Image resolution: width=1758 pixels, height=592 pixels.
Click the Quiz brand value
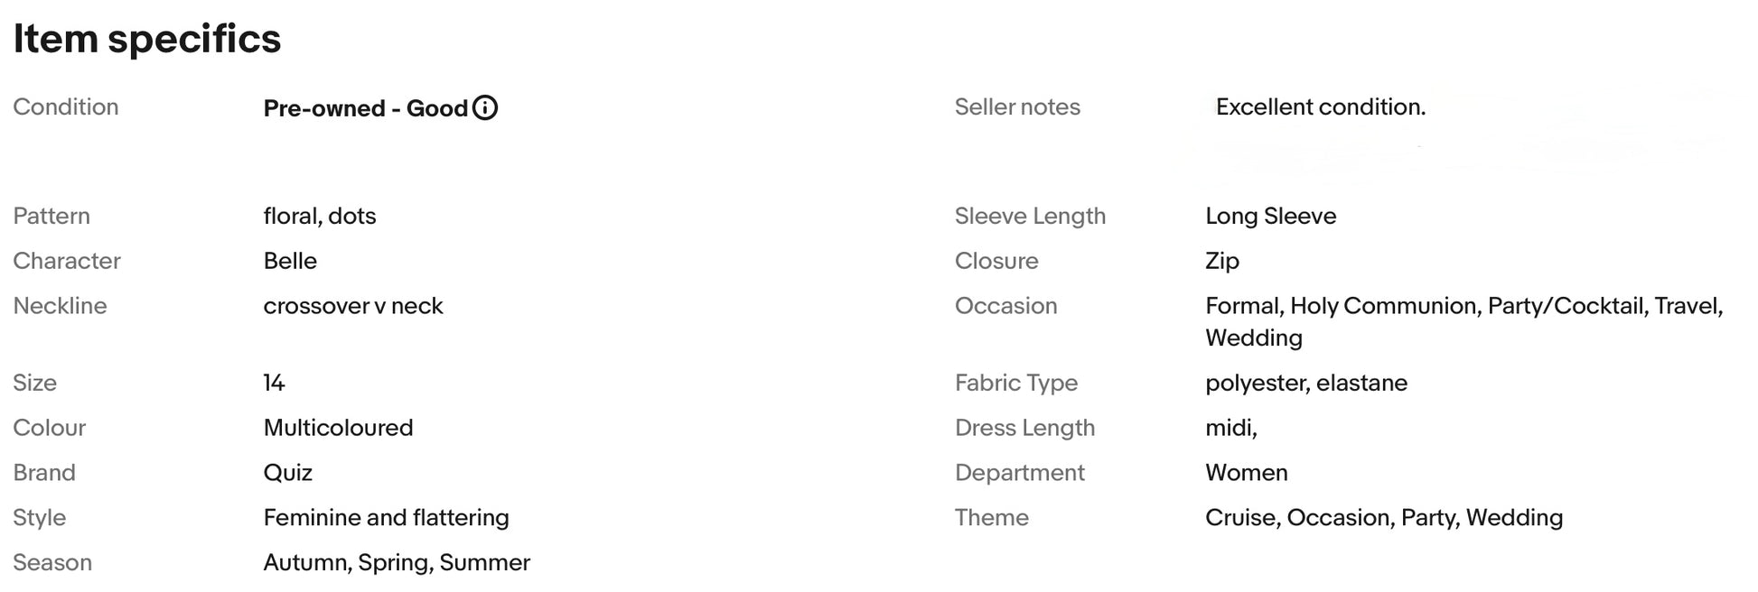pyautogui.click(x=288, y=473)
